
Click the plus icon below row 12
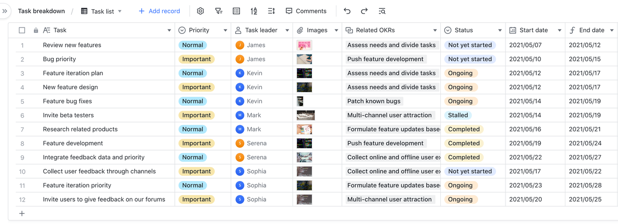click(22, 213)
